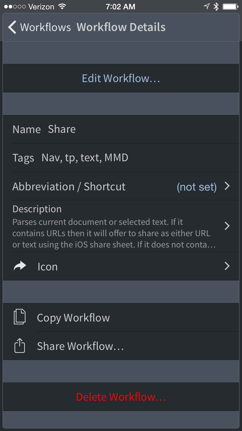The height and width of the screenshot is (431, 242).
Task: Tap the Wi-Fi status icon
Action: click(62, 7)
